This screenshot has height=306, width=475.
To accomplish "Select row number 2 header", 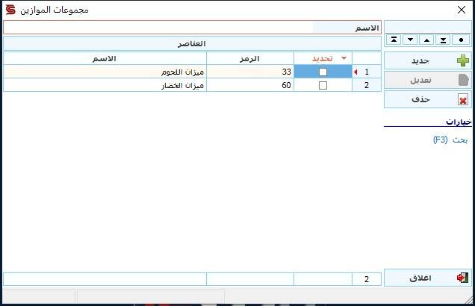I will click(367, 85).
